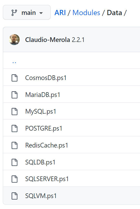
Task: Open the 2.2.1 commit message
Action: pyautogui.click(x=78, y=40)
